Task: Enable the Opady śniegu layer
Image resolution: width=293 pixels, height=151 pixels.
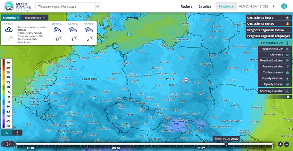Action: coord(275,84)
